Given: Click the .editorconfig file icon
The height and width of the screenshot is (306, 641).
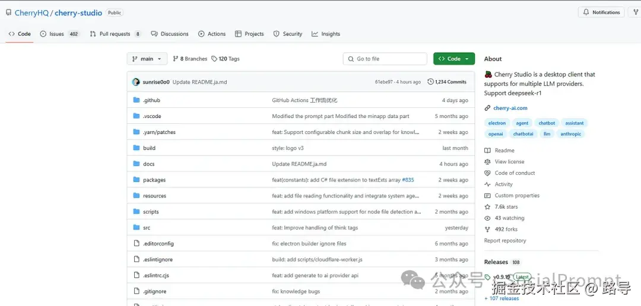Looking at the screenshot, I should click(x=137, y=244).
